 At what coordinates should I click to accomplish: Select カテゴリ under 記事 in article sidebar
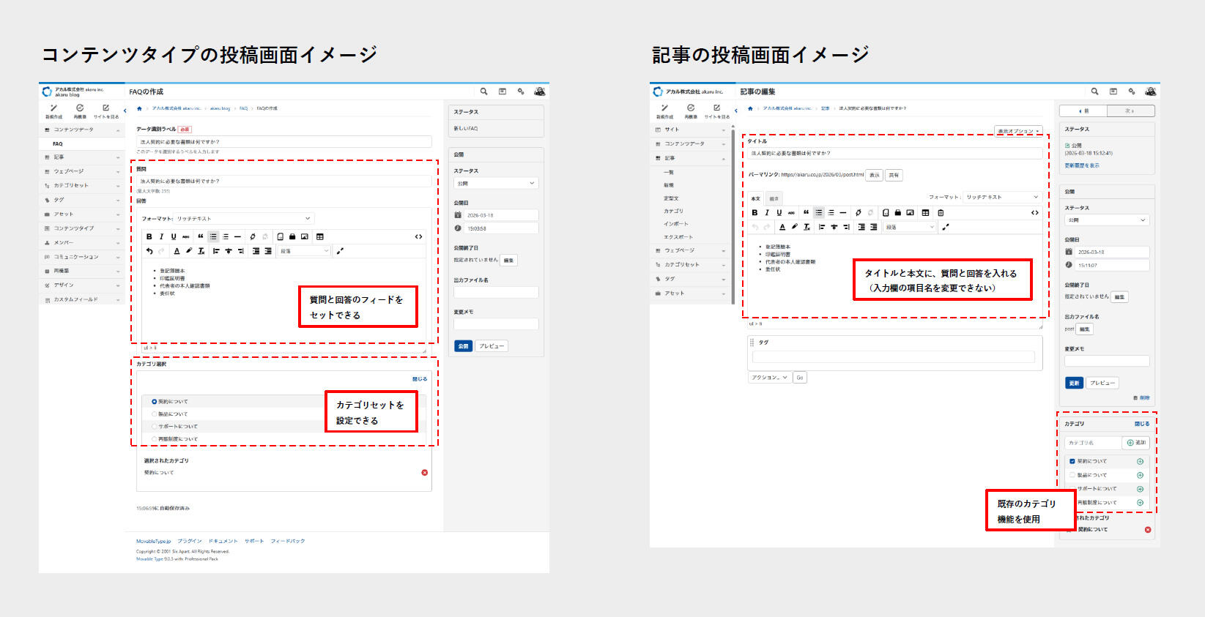point(673,211)
